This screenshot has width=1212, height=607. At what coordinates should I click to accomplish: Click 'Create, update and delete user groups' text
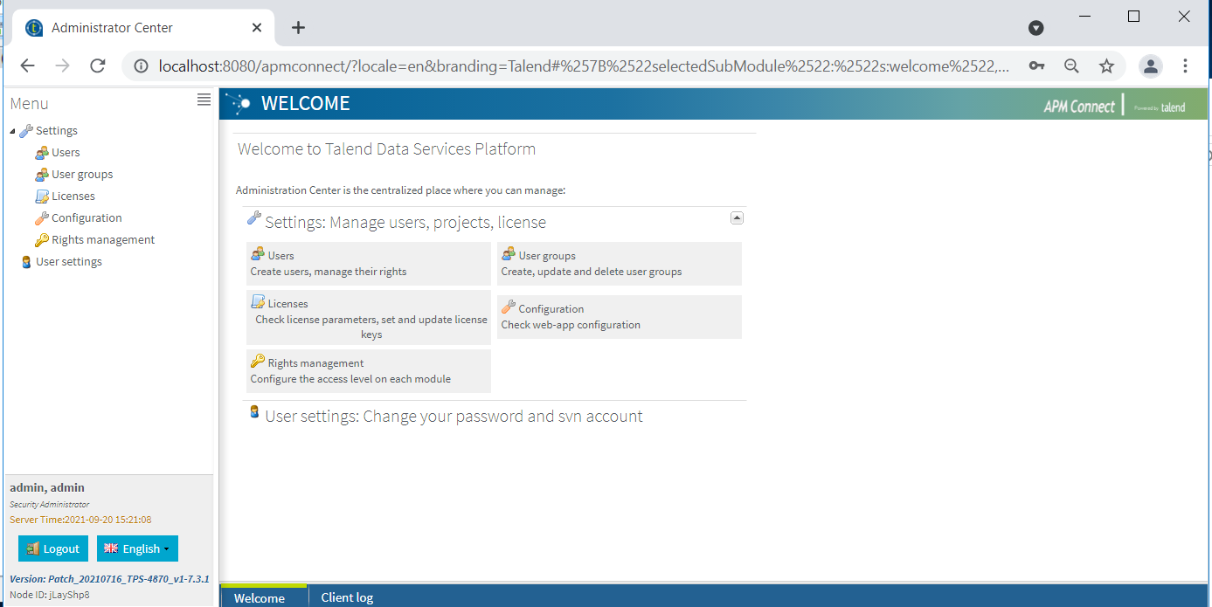(x=592, y=272)
